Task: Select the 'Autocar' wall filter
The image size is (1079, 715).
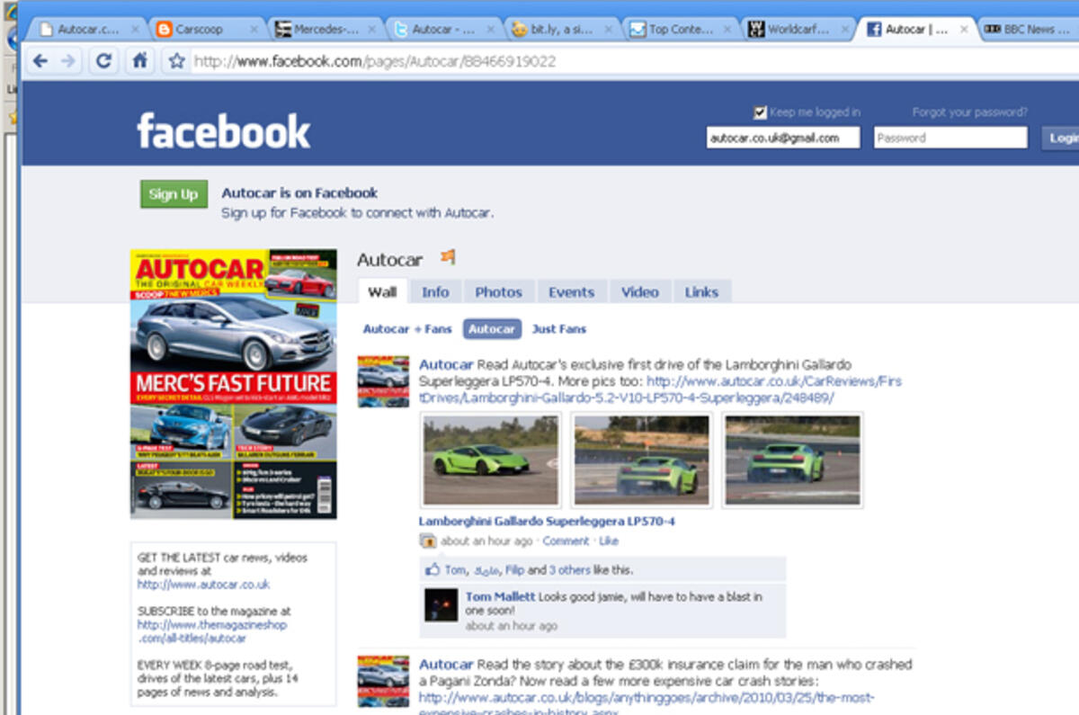Action: pos(492,329)
